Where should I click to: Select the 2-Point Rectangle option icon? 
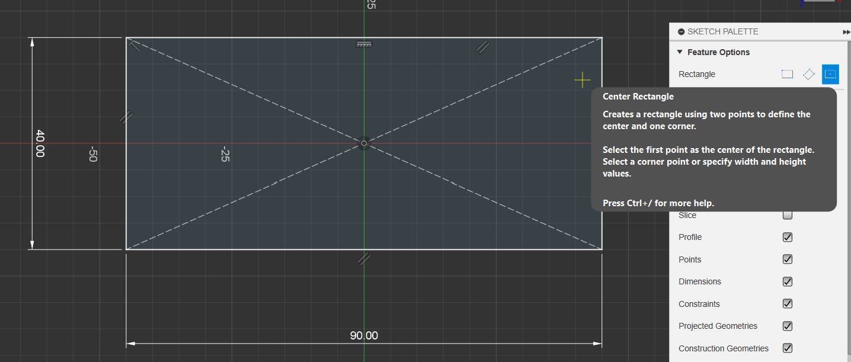(787, 74)
